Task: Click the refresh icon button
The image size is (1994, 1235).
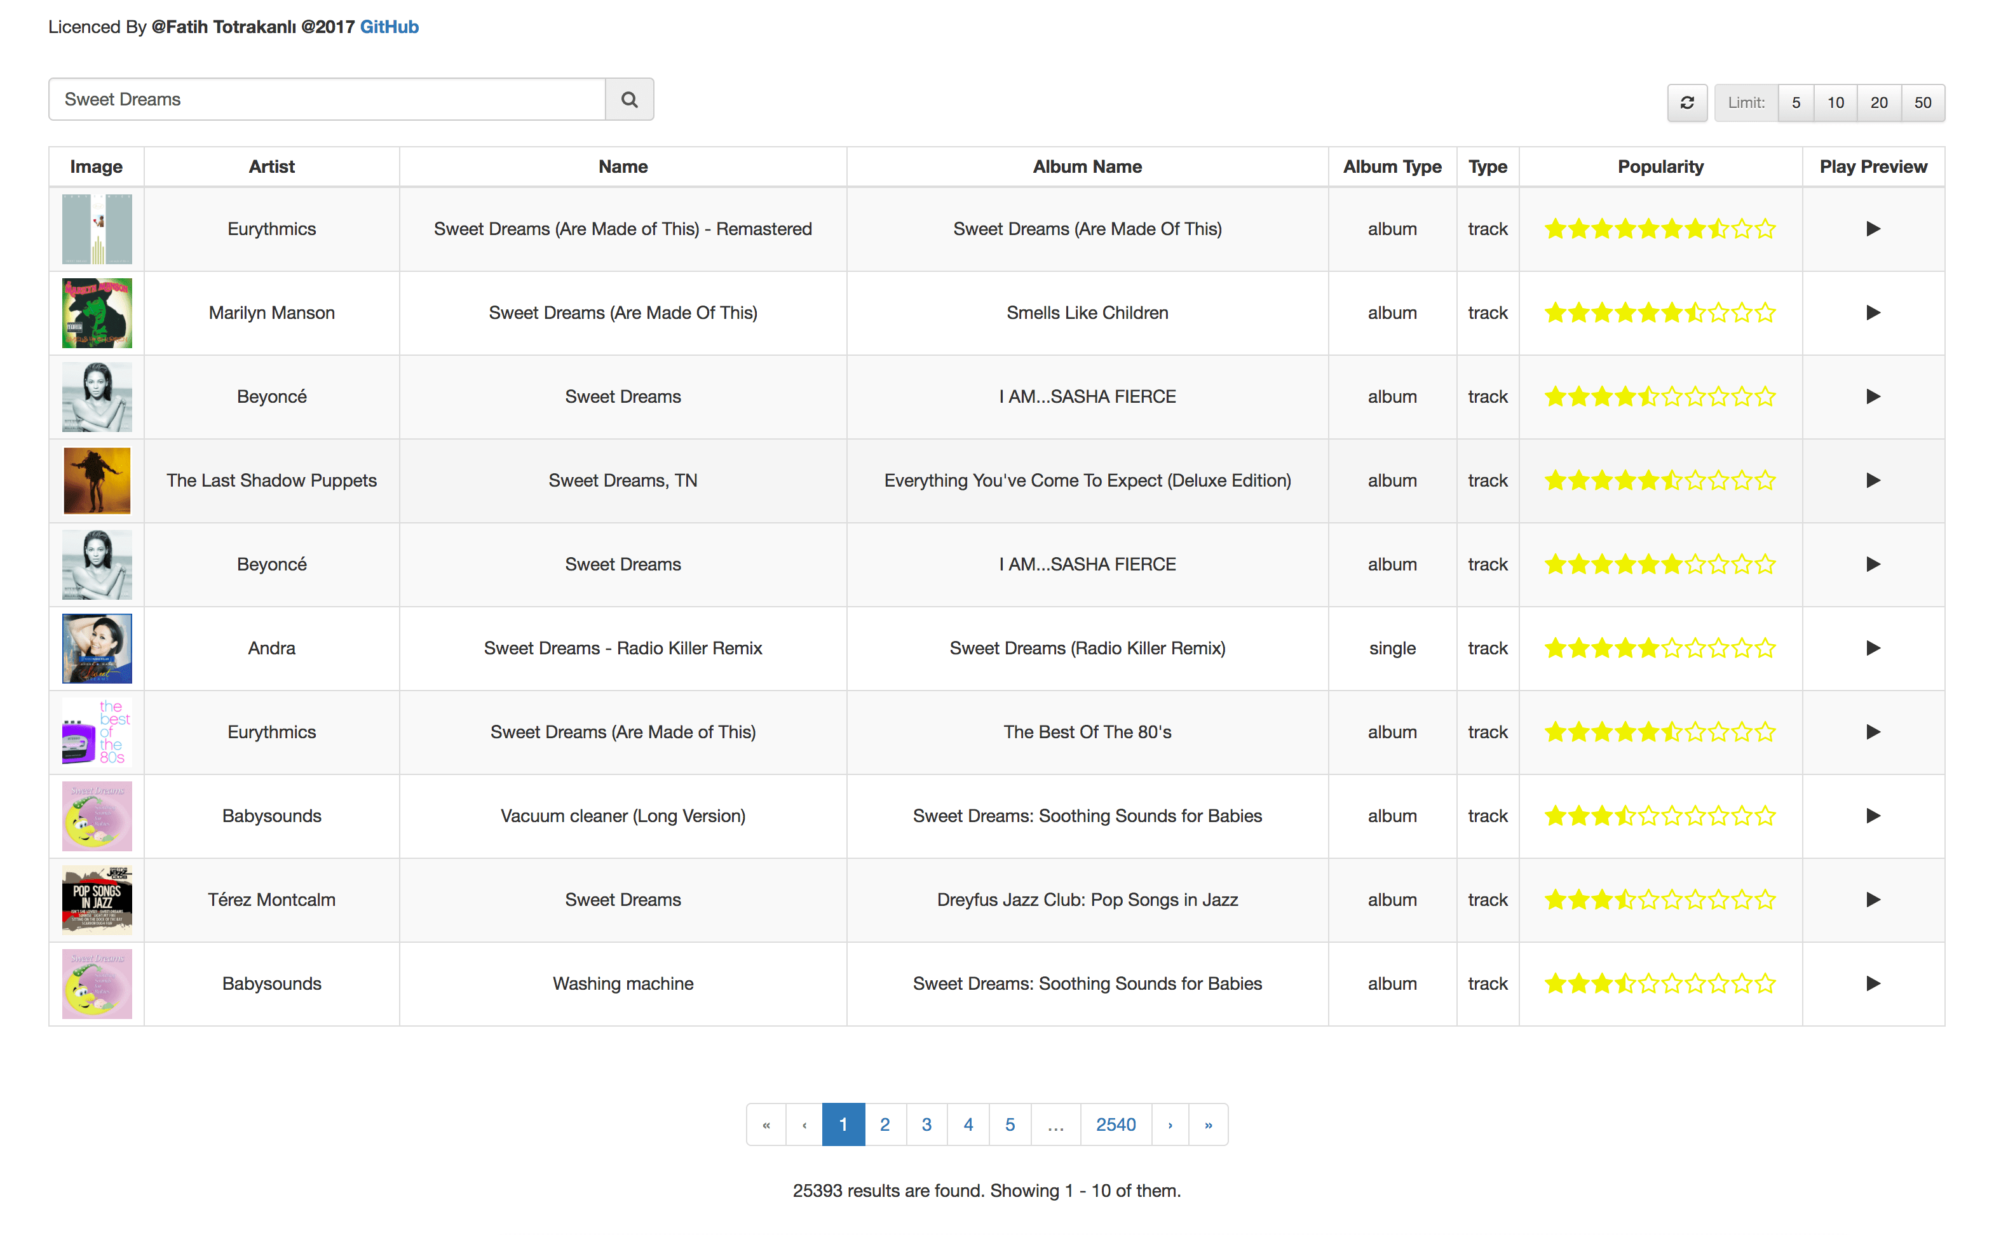Action: tap(1686, 103)
